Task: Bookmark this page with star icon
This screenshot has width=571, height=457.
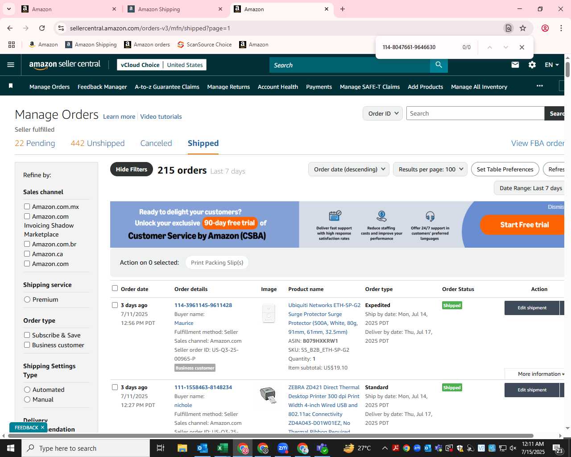Action: (x=523, y=28)
